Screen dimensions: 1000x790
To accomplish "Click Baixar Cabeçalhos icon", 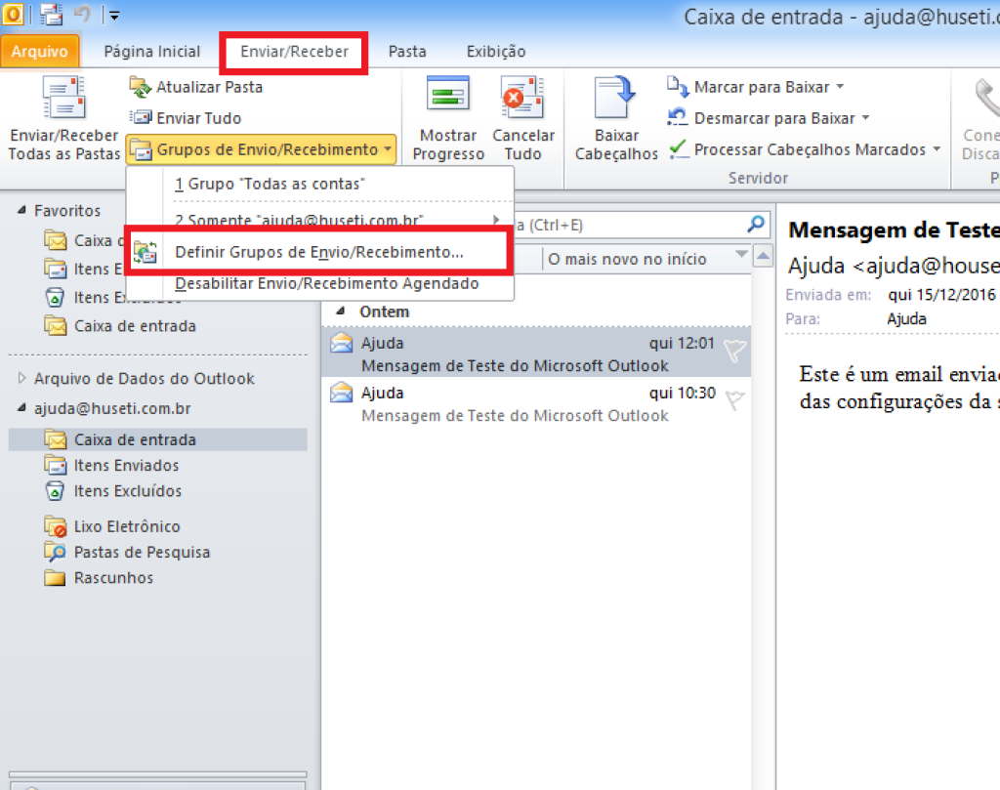I will 615,97.
